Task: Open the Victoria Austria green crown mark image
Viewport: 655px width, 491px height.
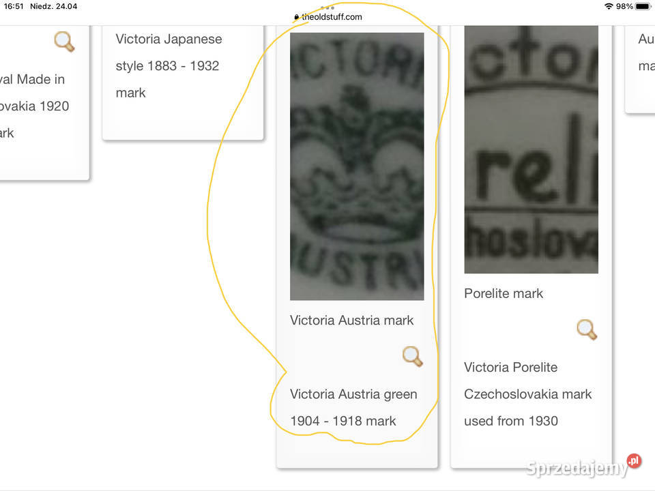Action: (357, 166)
